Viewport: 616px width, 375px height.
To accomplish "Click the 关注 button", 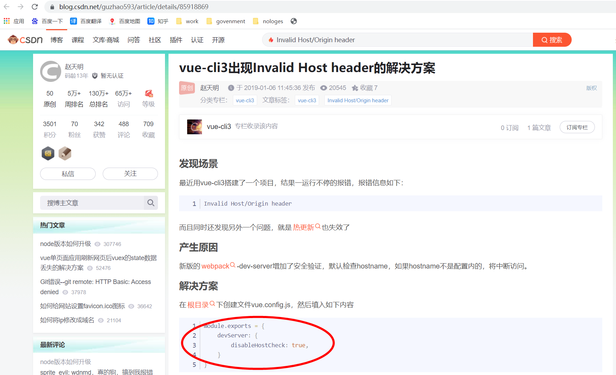I will [130, 174].
